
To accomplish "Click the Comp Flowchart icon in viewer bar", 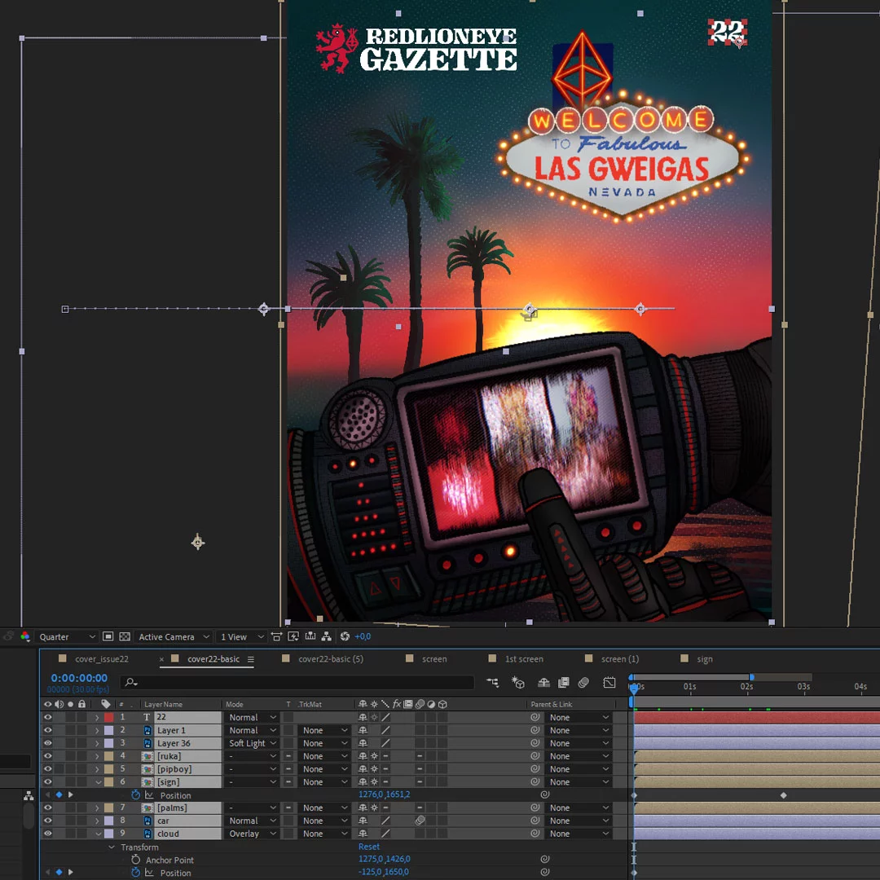I will 326,636.
